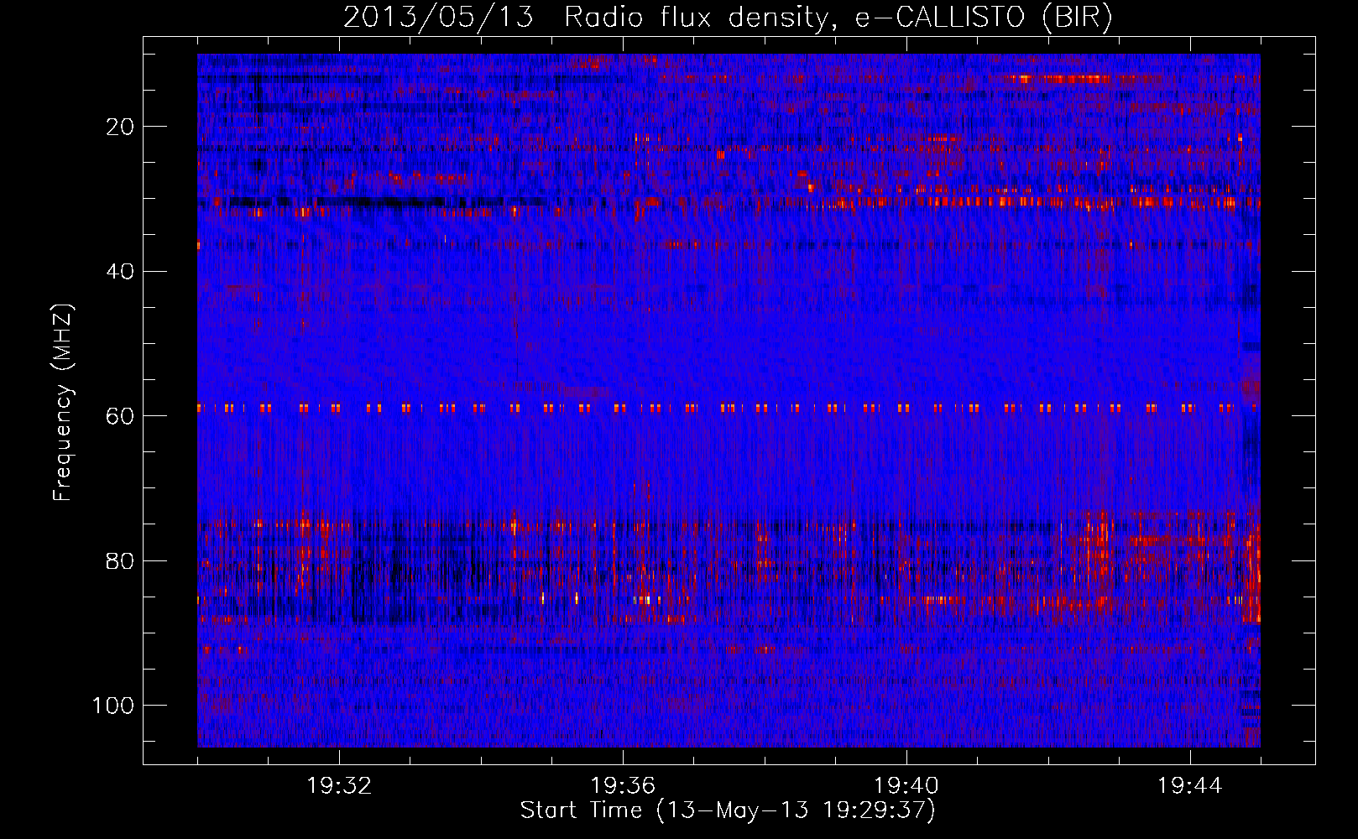Click the 19:36 time tick label
This screenshot has height=839, width=1358.
pos(623,786)
